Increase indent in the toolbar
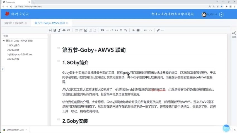The image size is (237, 133). coord(95,30)
